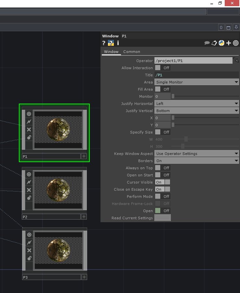
Task: Click the viewer flag on P2 node
Action: [x=29, y=174]
